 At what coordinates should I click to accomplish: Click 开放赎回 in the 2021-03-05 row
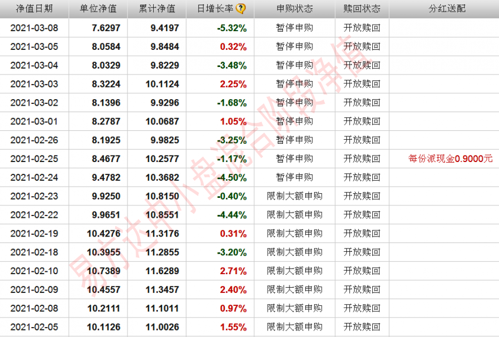[x=362, y=47]
